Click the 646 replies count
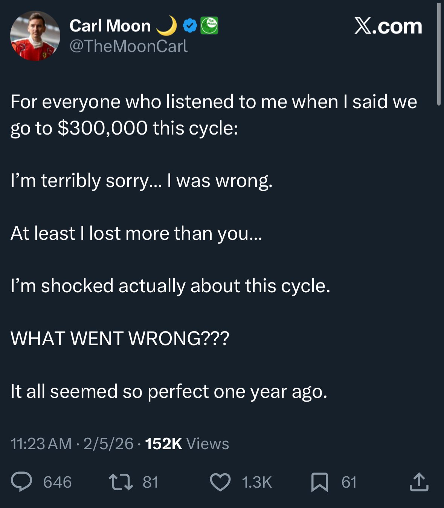 coord(57,482)
